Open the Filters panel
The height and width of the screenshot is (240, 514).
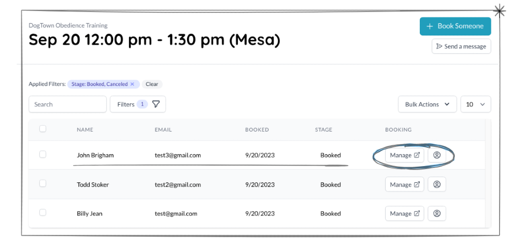[138, 104]
